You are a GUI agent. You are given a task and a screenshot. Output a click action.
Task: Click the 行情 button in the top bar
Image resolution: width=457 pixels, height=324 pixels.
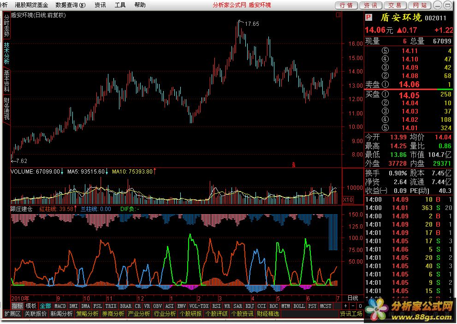click(x=346, y=5)
